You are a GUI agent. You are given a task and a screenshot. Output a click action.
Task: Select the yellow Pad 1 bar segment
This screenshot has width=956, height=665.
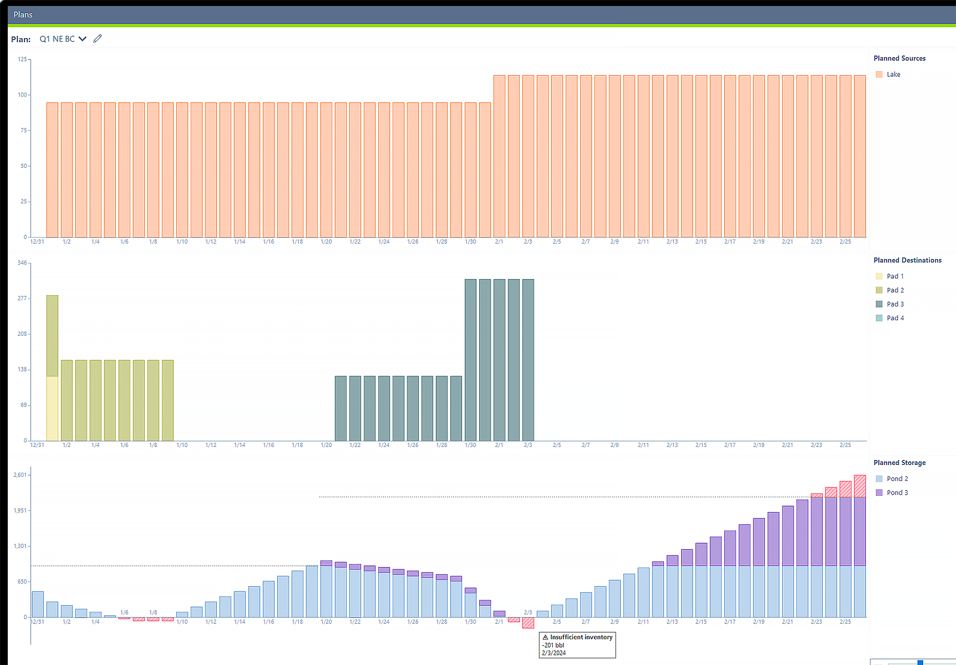53,408
